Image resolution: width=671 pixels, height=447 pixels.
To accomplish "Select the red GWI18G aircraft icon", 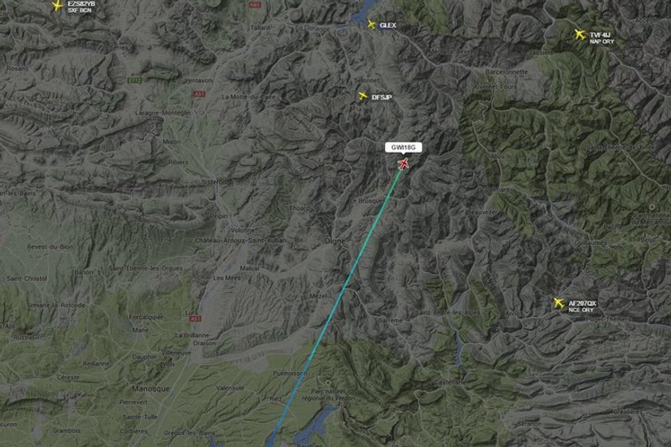I will click(403, 164).
